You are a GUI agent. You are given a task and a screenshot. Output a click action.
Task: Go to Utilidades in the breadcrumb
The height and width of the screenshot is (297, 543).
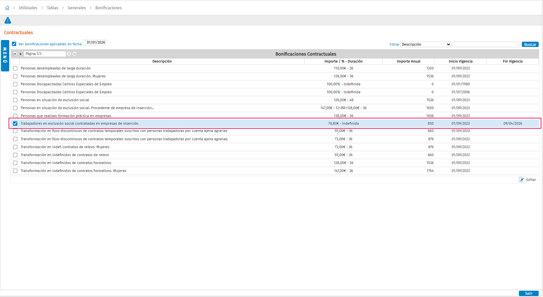click(x=28, y=8)
